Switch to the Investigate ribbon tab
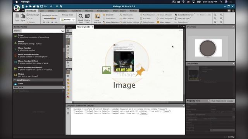Image resolution: width=248 pixels, height=139 pixels. coord(31,11)
